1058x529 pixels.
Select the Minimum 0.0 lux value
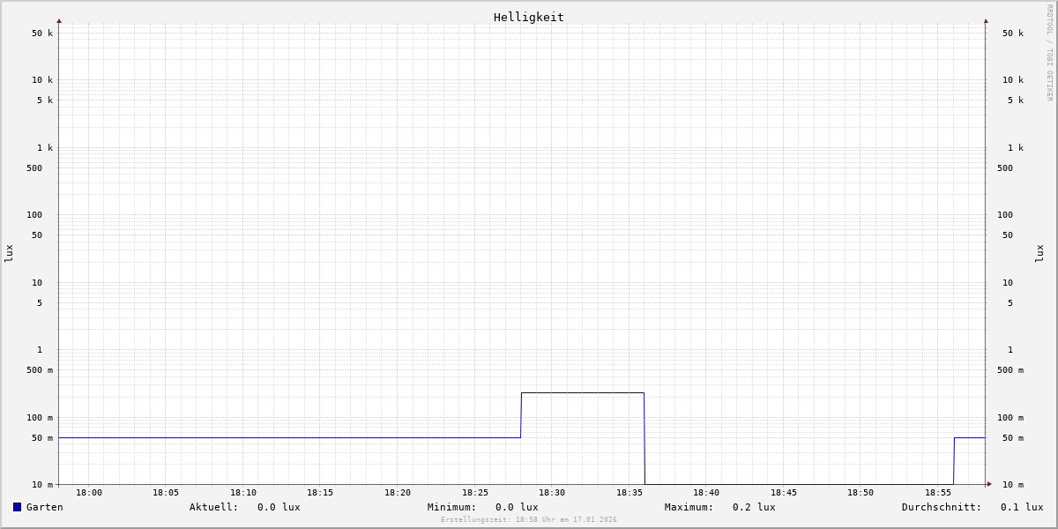coord(517,507)
